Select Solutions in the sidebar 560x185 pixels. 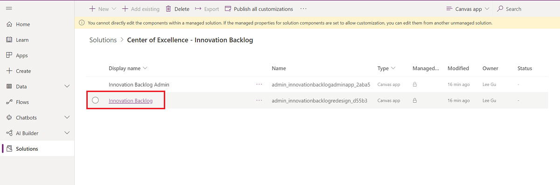tap(27, 149)
